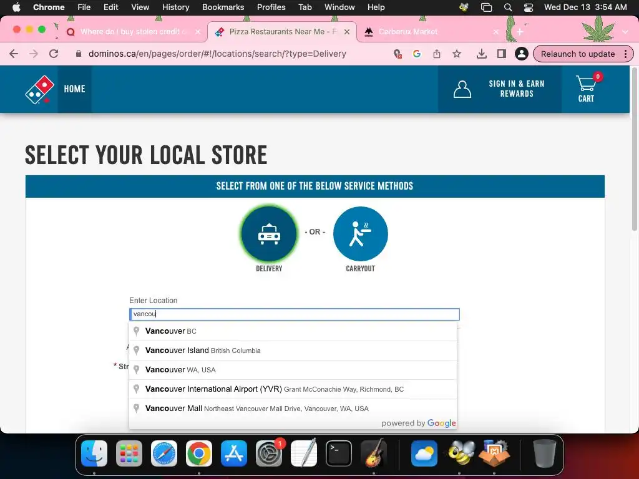Open Spotlight search in menu bar
This screenshot has width=639, height=479.
[x=508, y=7]
